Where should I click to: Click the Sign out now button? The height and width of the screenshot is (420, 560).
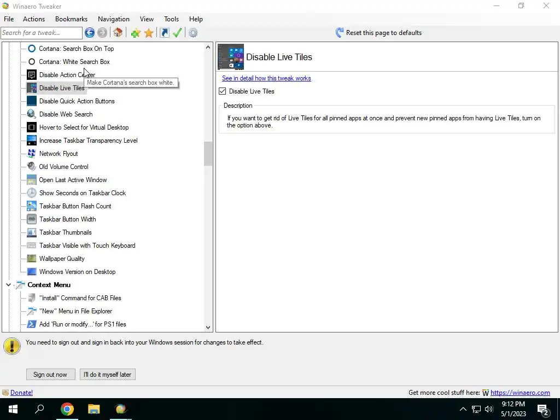tap(51, 374)
